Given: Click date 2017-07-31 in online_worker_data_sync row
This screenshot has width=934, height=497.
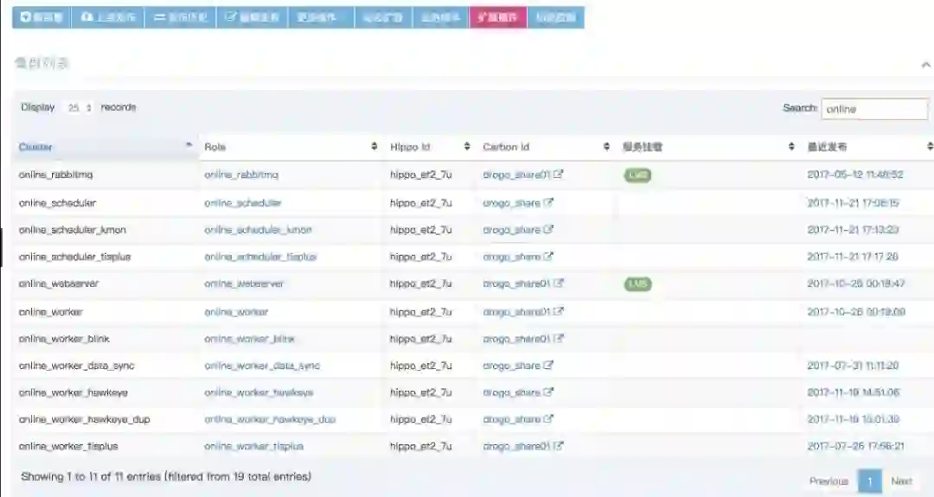Looking at the screenshot, I should click(853, 366).
